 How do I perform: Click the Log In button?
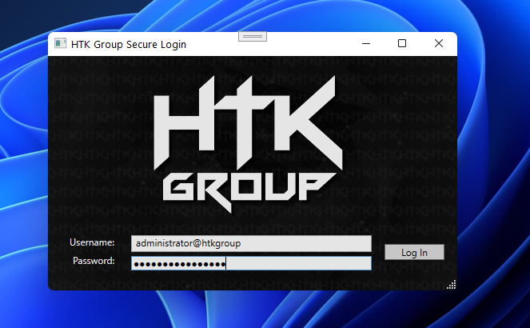[x=414, y=252]
